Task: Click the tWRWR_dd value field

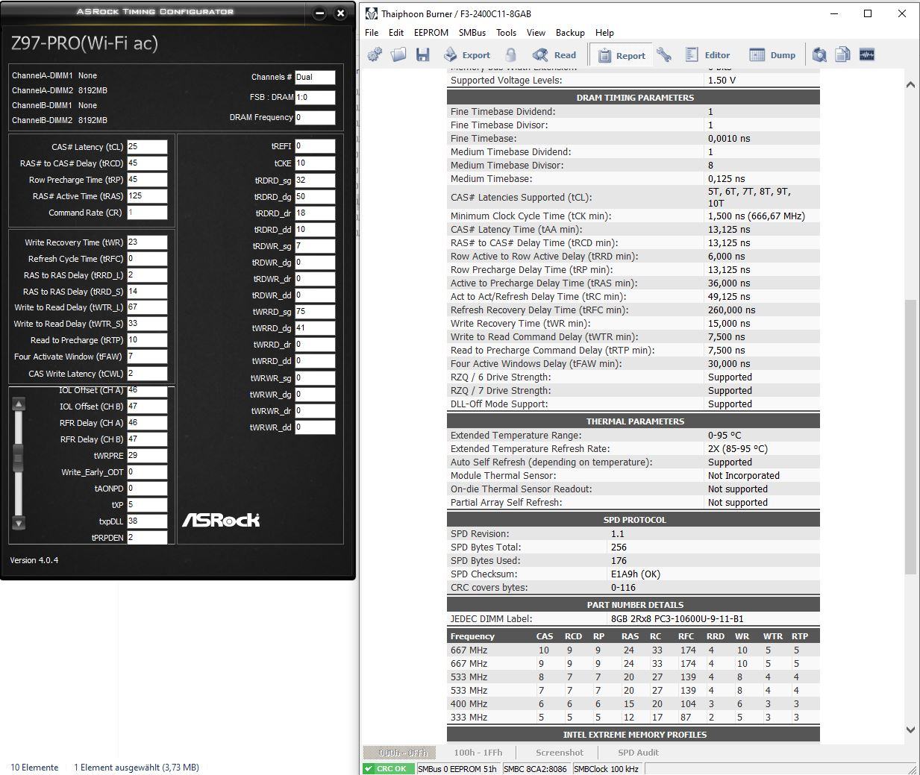Action: coord(315,427)
